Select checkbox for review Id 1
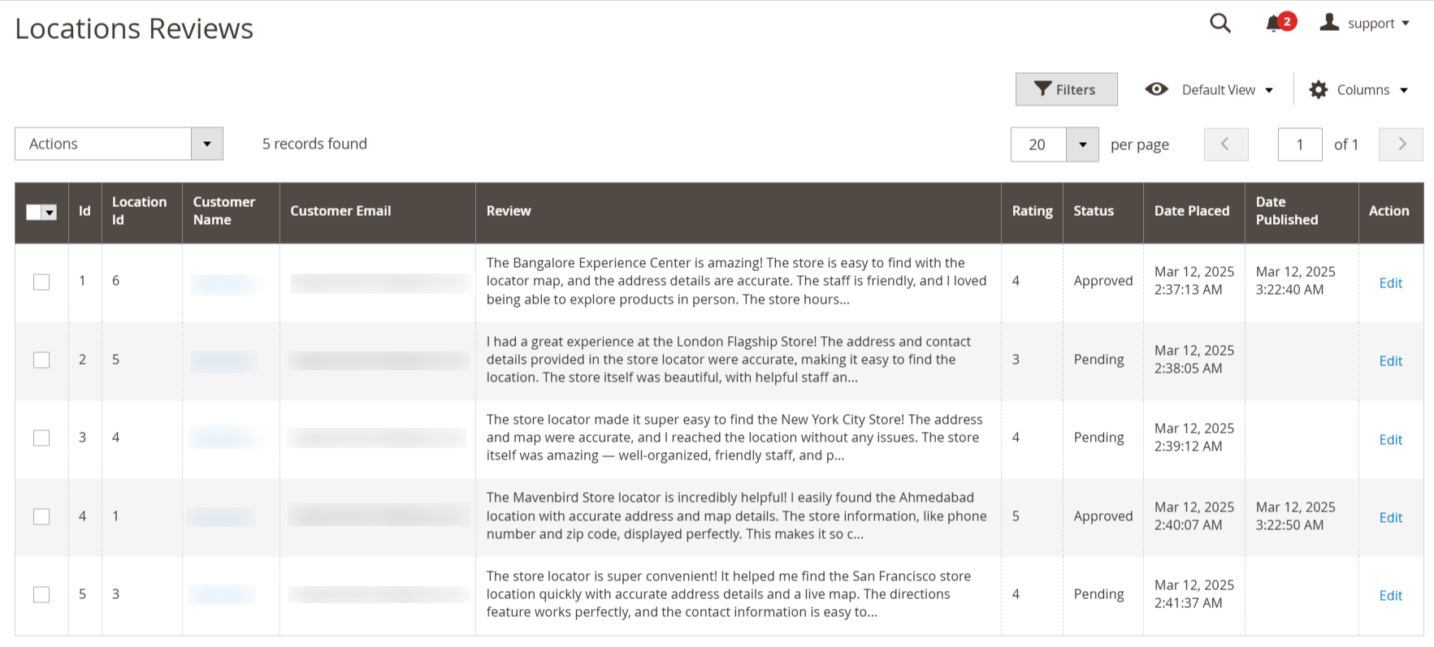This screenshot has height=647, width=1434. (41, 282)
